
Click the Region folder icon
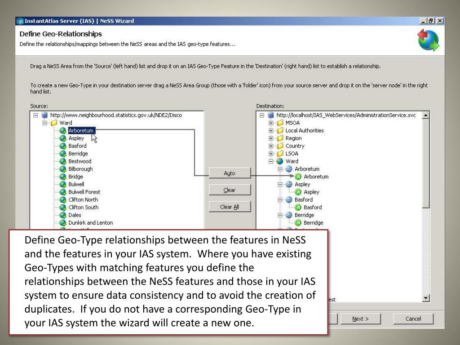tap(280, 138)
